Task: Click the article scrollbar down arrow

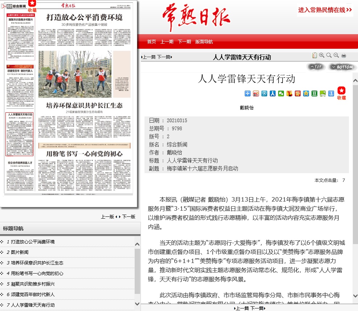Action: pos(355,296)
